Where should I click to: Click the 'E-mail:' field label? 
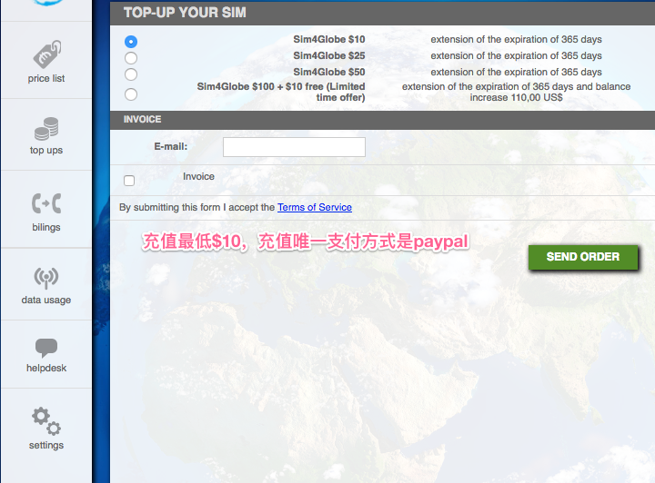click(171, 146)
